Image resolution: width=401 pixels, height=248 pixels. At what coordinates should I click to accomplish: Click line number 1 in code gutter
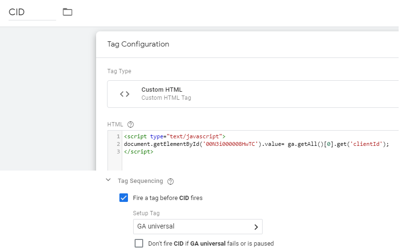pyautogui.click(x=118, y=136)
